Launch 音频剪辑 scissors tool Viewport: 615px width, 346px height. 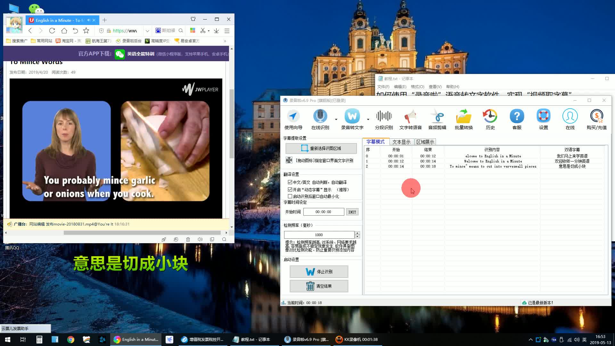[437, 117]
